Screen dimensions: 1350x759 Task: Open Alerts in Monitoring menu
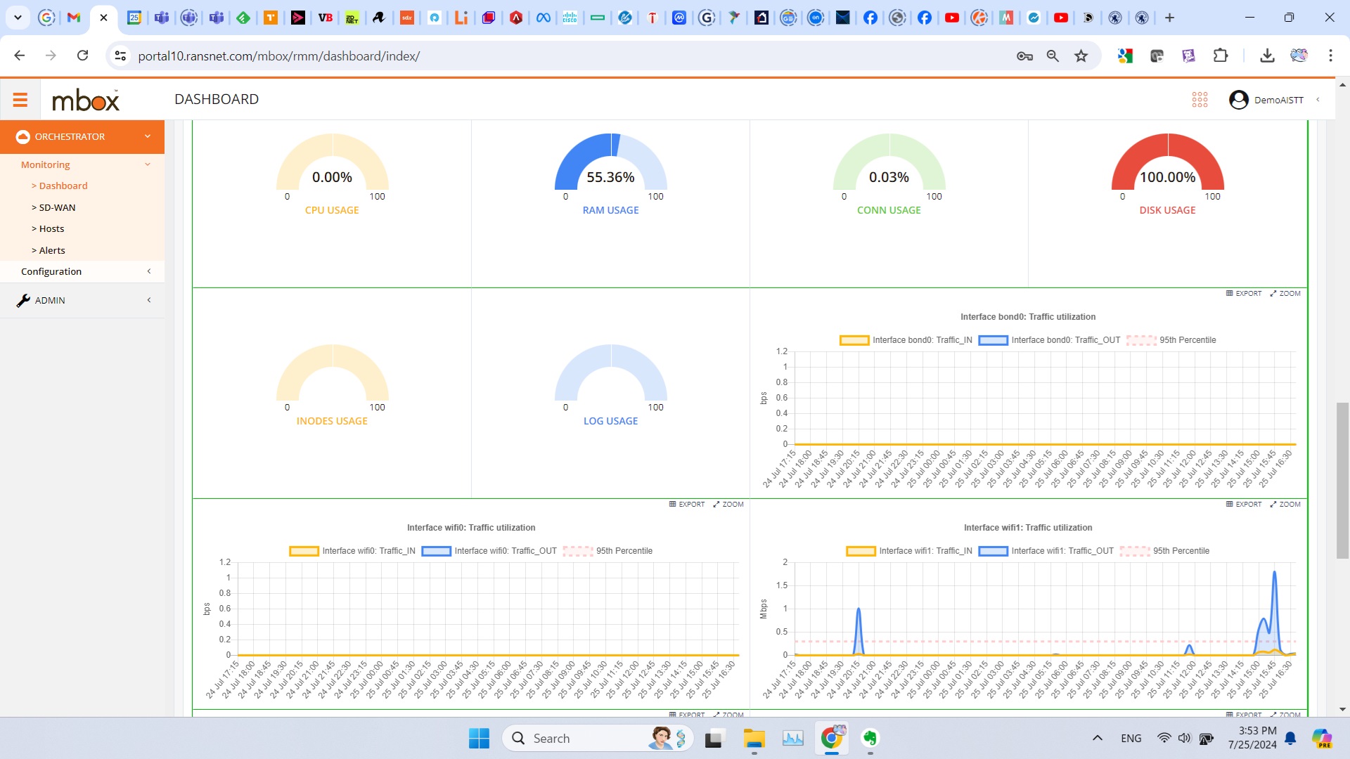[x=51, y=250]
